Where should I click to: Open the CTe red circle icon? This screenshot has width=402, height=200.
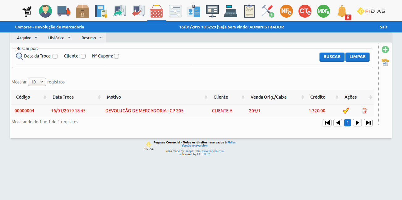[x=305, y=11]
